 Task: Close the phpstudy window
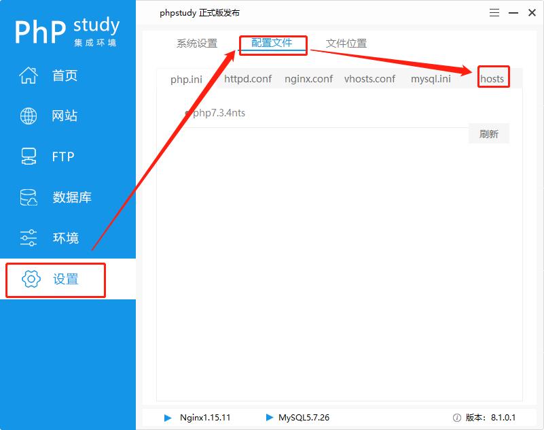(532, 13)
